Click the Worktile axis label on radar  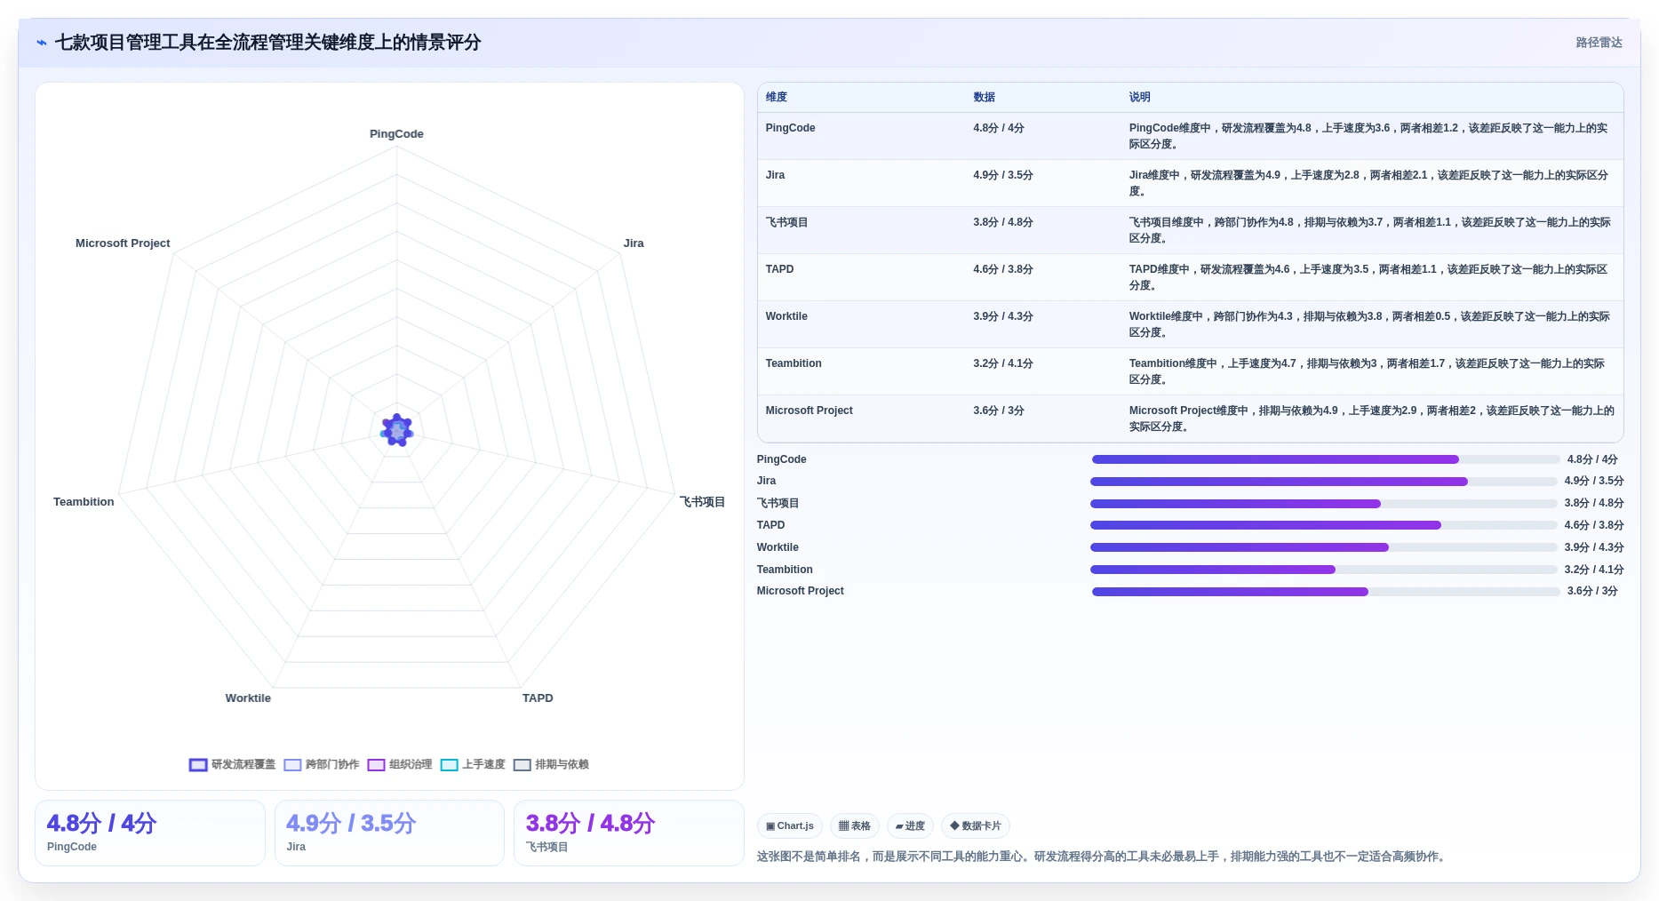(248, 698)
